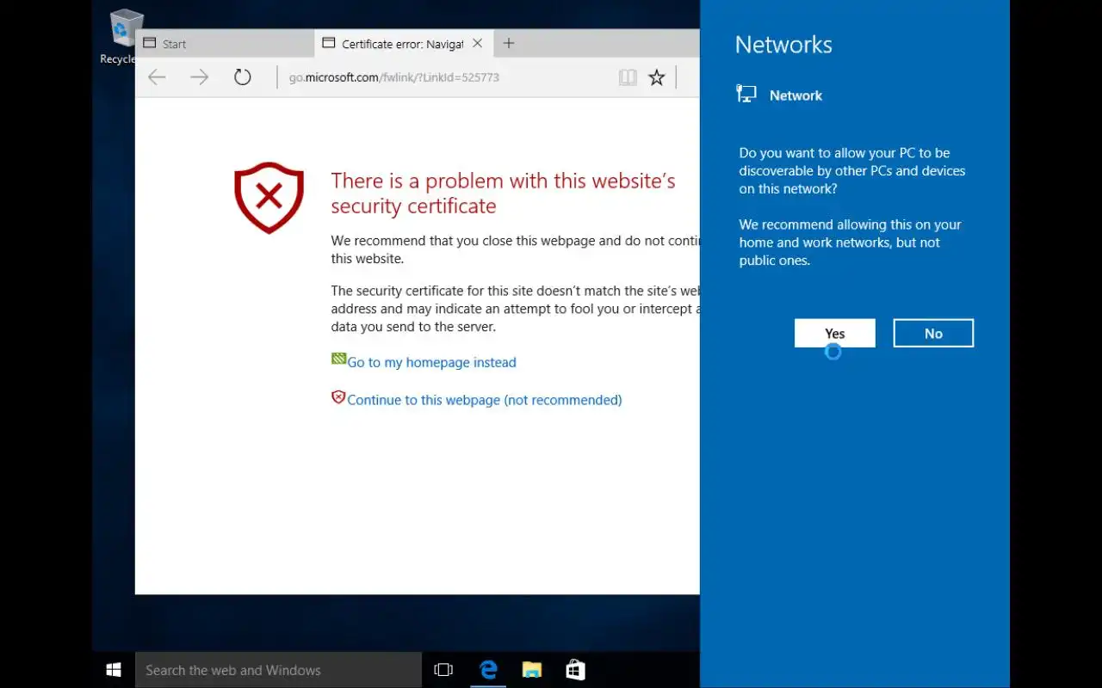The height and width of the screenshot is (688, 1102).
Task: Open Reading view book icon
Action: [x=628, y=77]
